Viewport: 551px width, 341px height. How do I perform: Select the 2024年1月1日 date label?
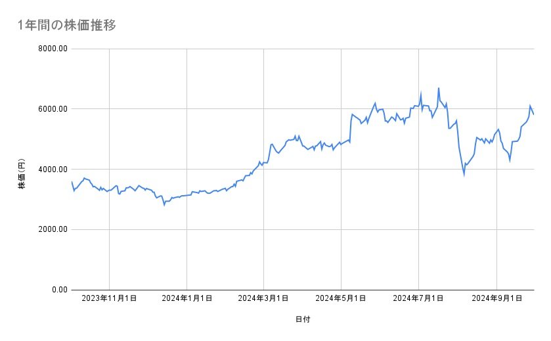(187, 298)
